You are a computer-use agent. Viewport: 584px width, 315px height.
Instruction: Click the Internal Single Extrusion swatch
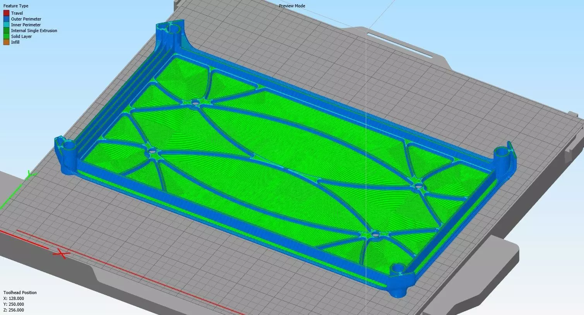[6, 31]
